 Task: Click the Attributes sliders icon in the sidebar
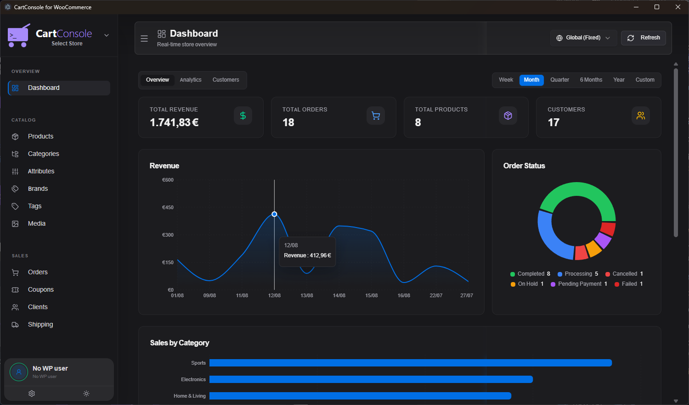(x=15, y=172)
